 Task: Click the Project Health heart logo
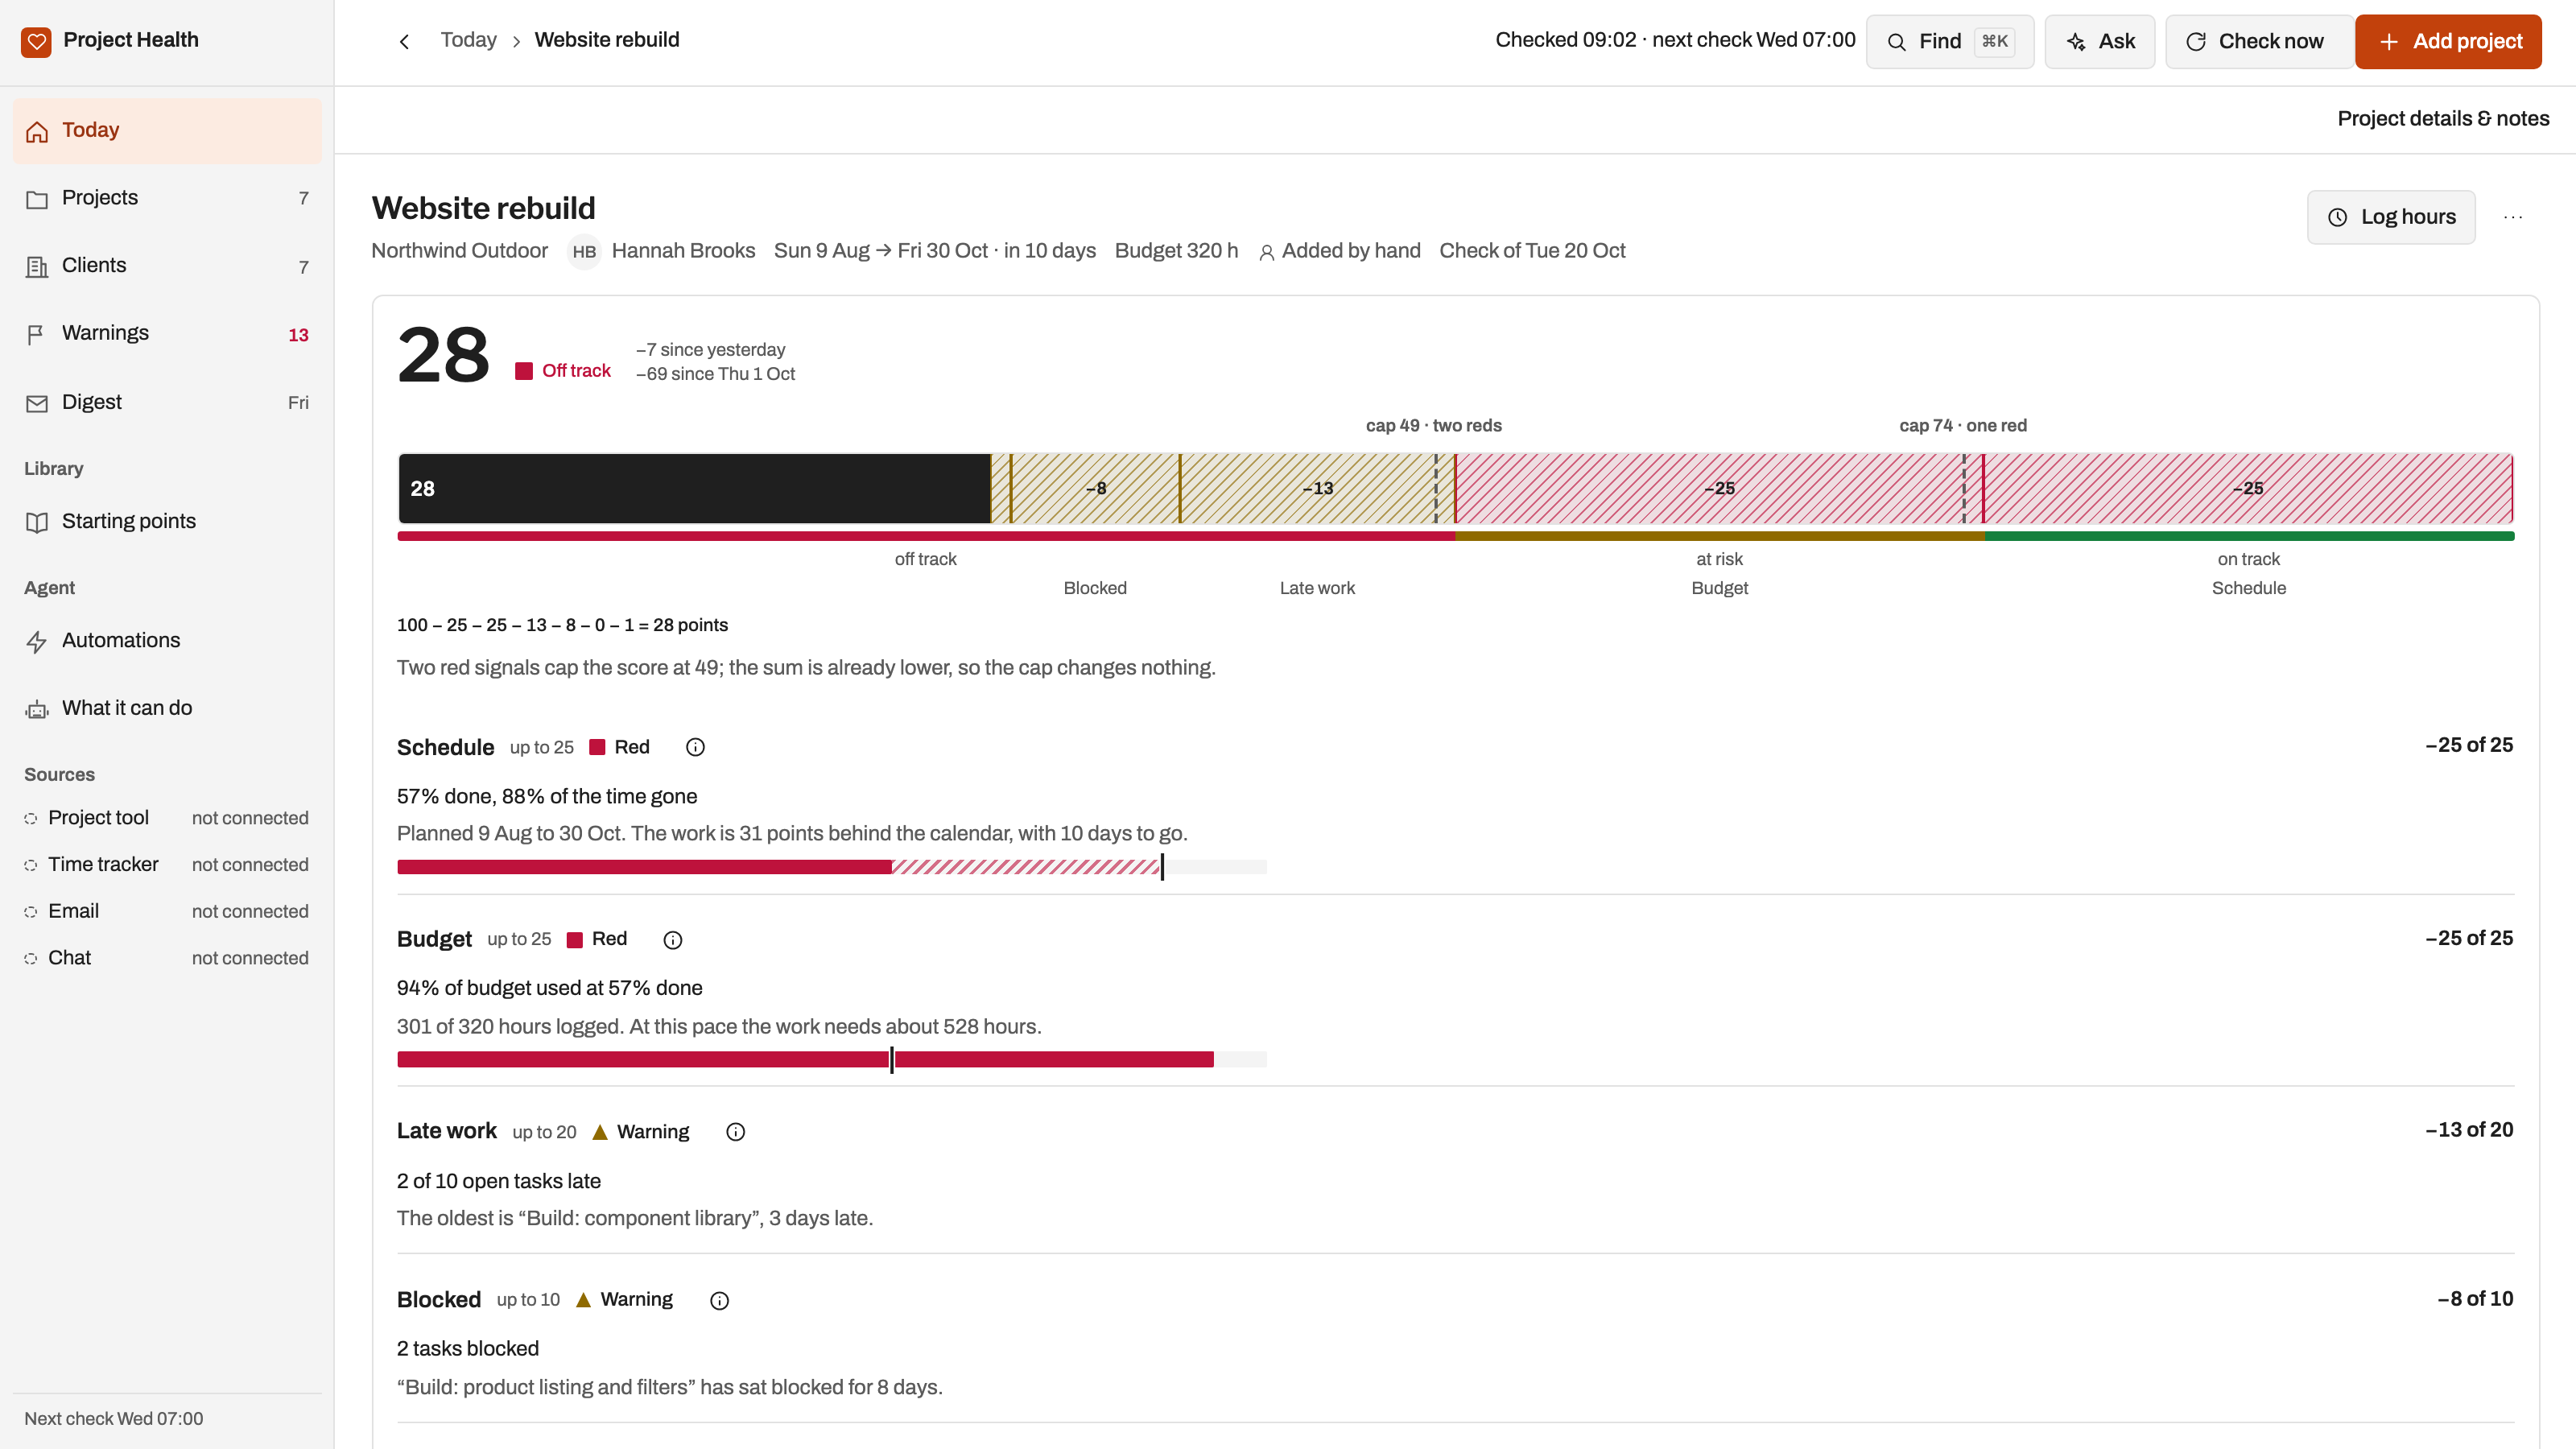click(36, 41)
